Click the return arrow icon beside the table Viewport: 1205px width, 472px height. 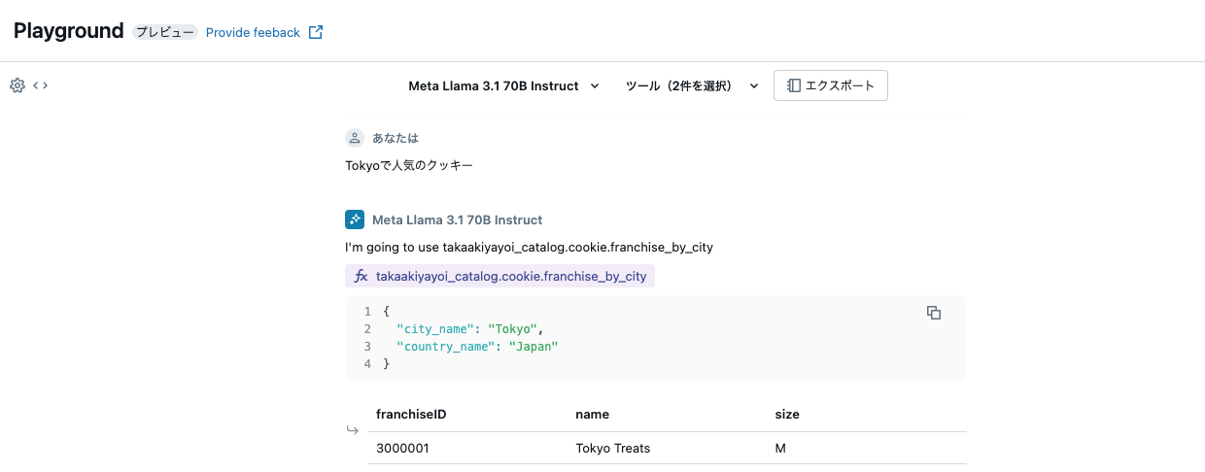coord(353,430)
